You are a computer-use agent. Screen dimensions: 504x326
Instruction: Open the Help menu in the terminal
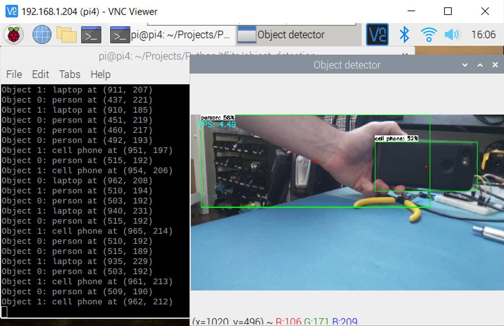100,74
